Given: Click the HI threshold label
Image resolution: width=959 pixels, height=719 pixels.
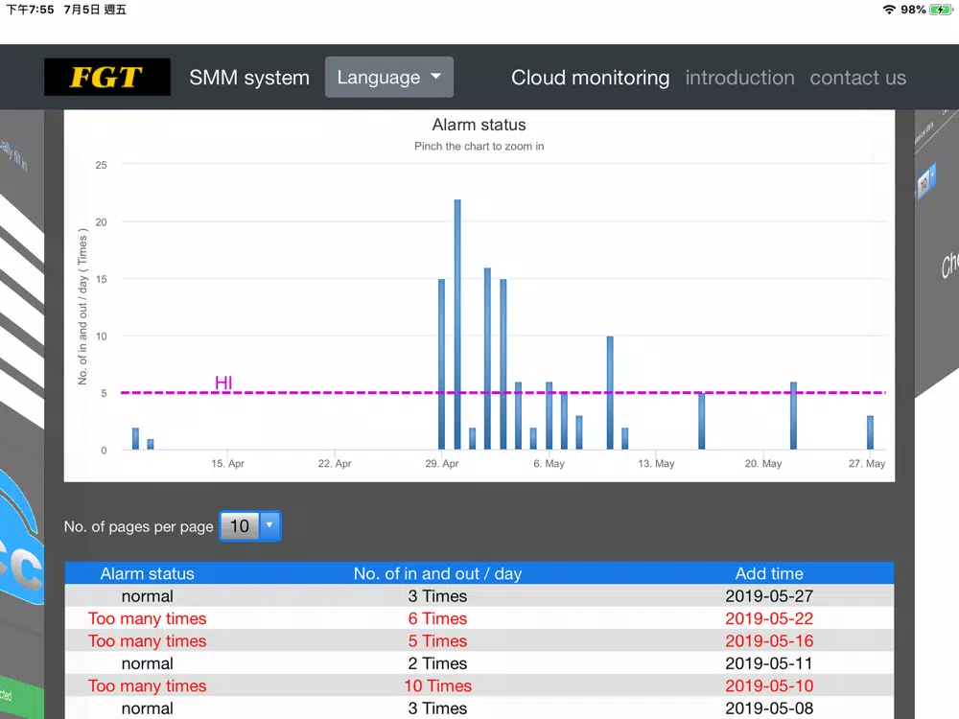Looking at the screenshot, I should pos(223,383).
